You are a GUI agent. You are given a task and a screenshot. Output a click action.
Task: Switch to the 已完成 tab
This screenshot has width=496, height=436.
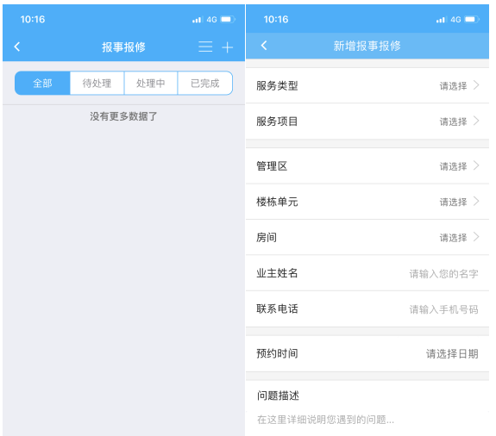tap(205, 83)
